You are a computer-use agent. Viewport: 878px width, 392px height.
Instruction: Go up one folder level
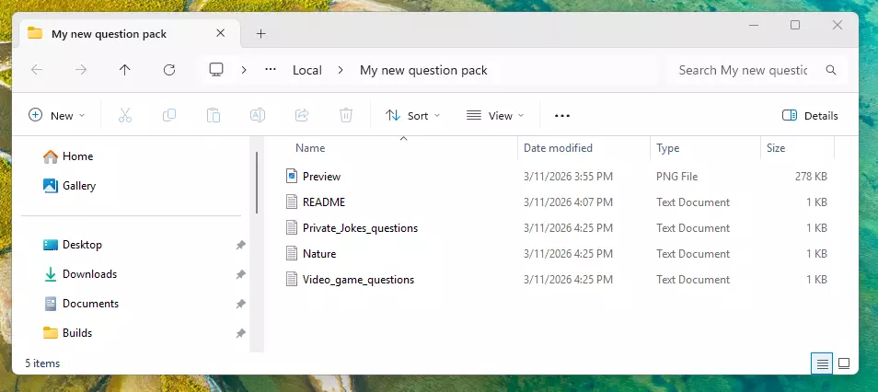(x=125, y=70)
